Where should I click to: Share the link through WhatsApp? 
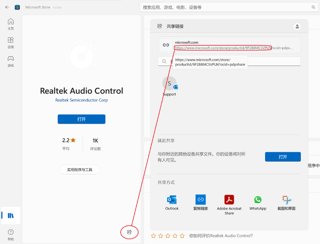point(258,203)
